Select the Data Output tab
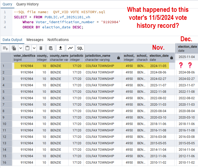The height and width of the screenshot is (168, 198). pyautogui.click(x=12, y=40)
